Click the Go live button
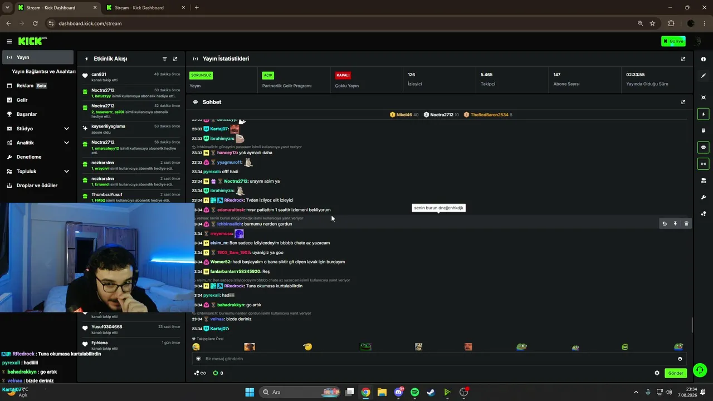Viewport: 713px width, 401px height. pos(673,41)
